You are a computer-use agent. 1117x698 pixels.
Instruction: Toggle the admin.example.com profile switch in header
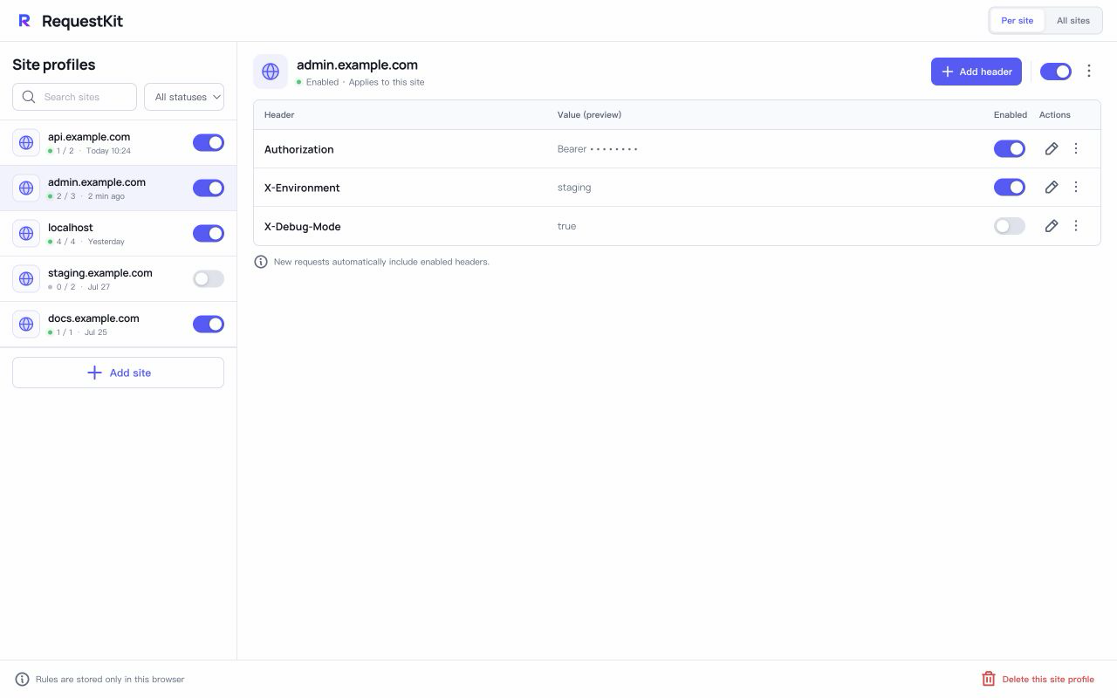(x=1056, y=72)
